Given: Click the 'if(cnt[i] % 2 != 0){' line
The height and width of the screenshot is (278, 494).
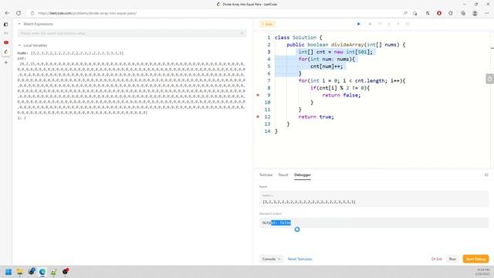Looking at the screenshot, I should point(340,88).
